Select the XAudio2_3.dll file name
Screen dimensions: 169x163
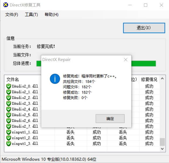tap(25, 103)
